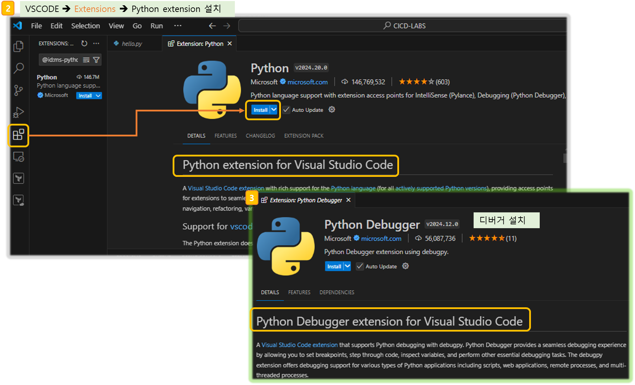Open microsoft.com link on Python Debugger

click(381, 238)
